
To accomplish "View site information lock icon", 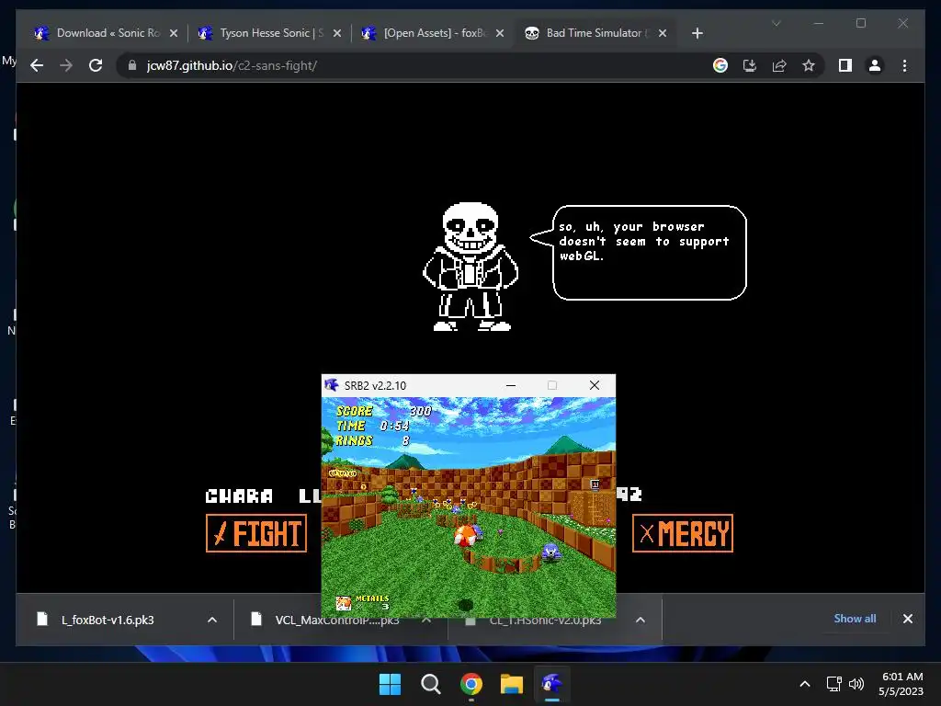I will (x=132, y=65).
